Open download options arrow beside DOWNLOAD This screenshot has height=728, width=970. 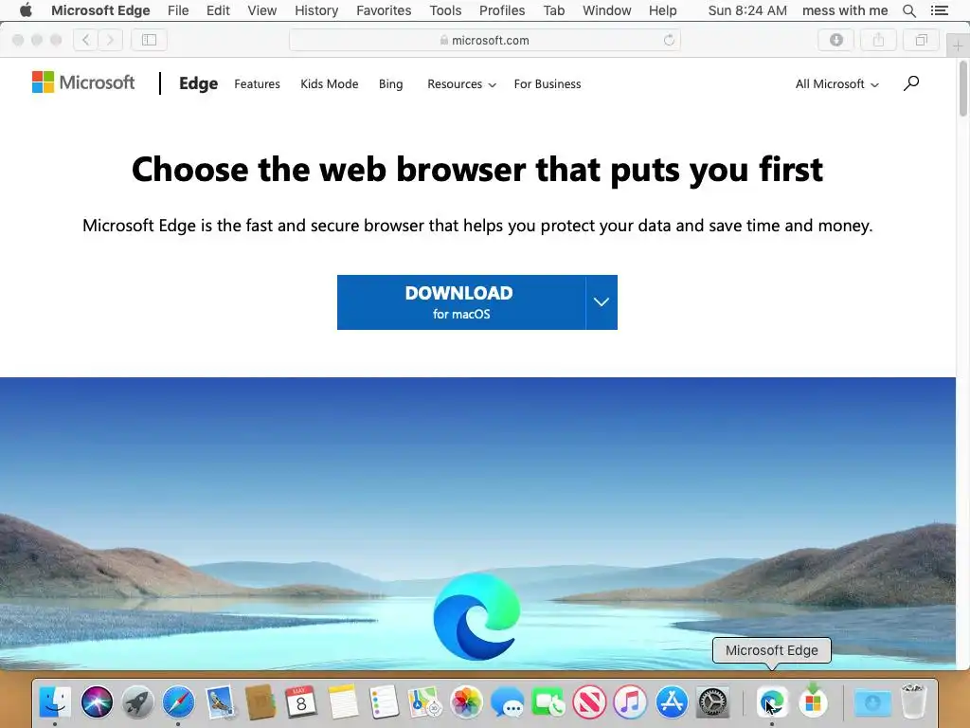[x=602, y=302]
